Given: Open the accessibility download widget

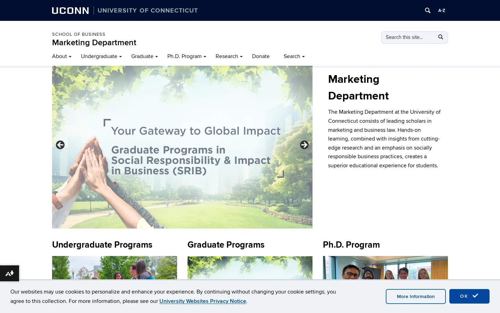Looking at the screenshot, I should tap(10, 273).
